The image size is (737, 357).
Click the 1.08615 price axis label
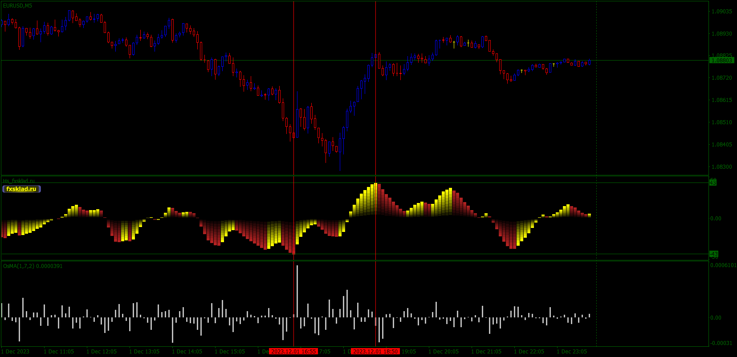[721, 100]
